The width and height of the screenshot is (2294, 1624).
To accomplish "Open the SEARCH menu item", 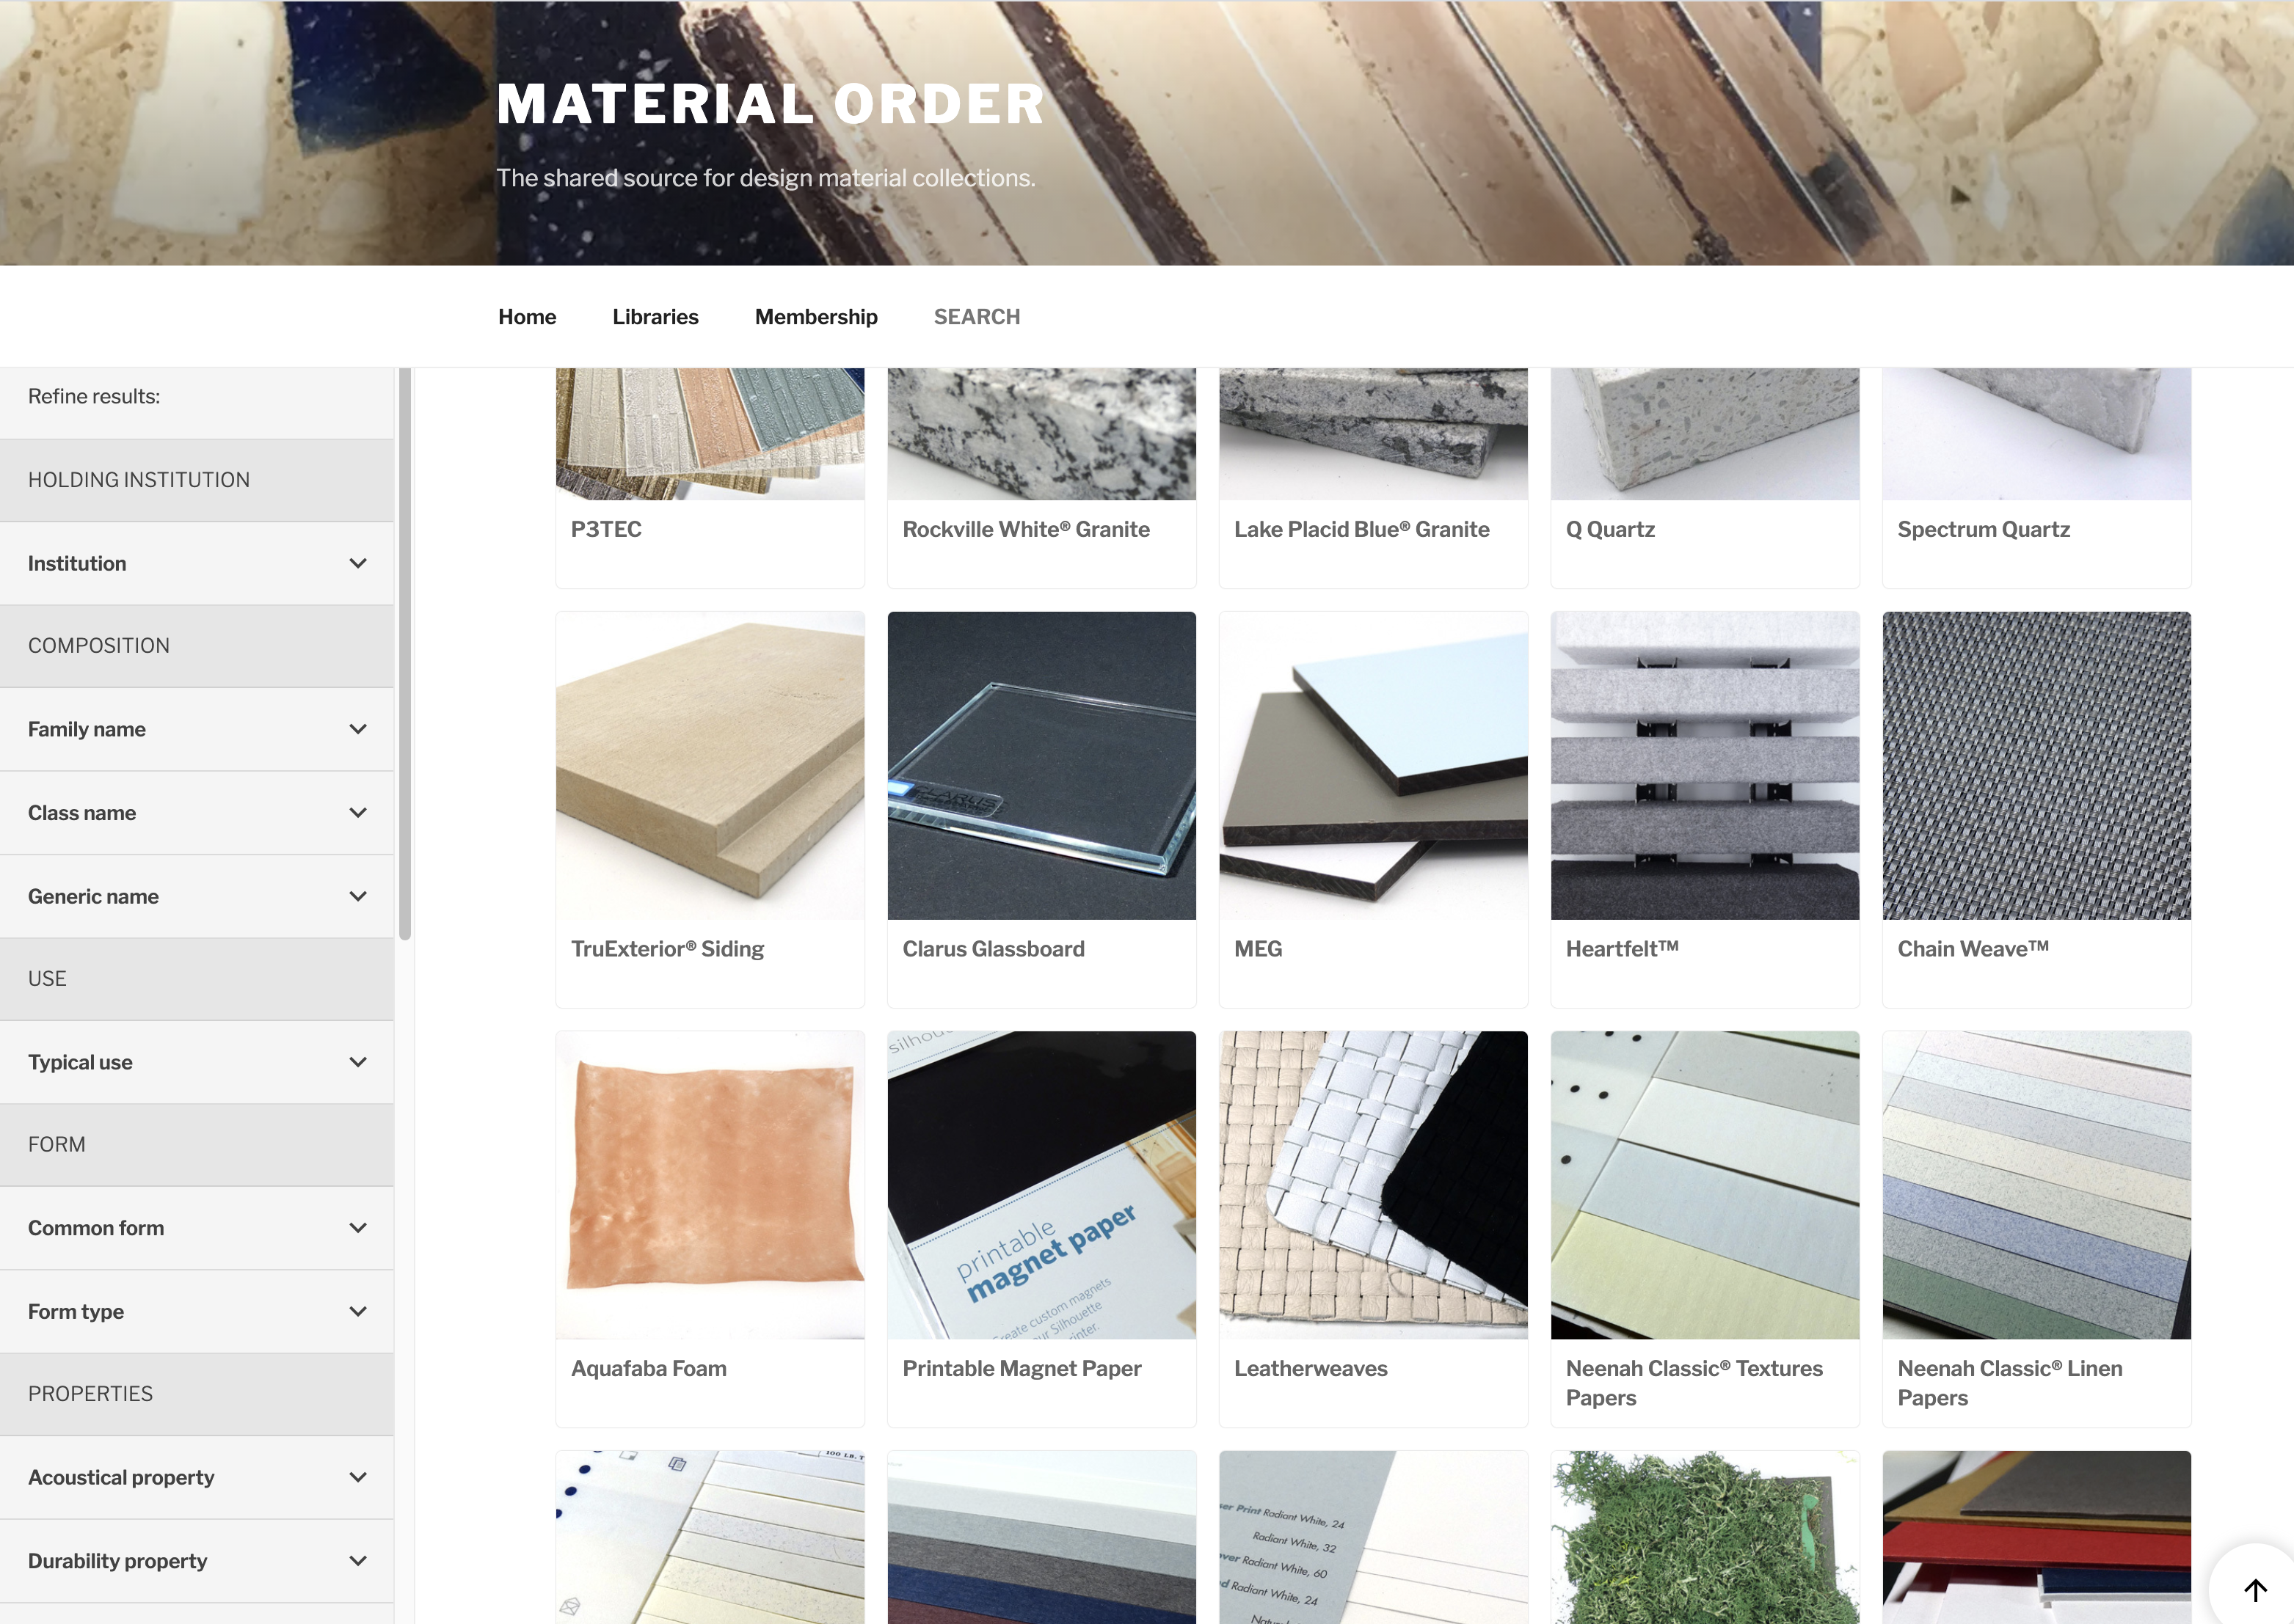I will pyautogui.click(x=977, y=317).
